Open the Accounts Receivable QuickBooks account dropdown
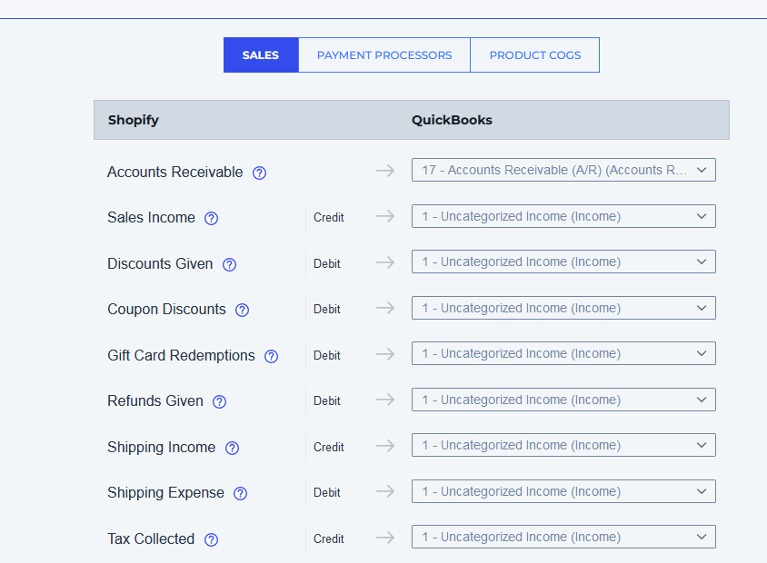 click(563, 170)
